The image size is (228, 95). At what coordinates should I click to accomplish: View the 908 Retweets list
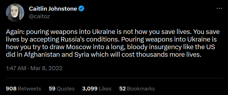coord(23,88)
